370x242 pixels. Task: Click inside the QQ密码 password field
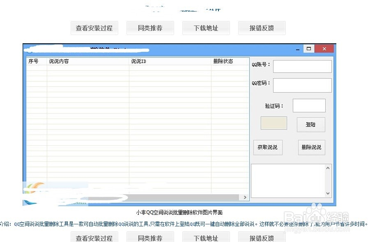(302, 85)
